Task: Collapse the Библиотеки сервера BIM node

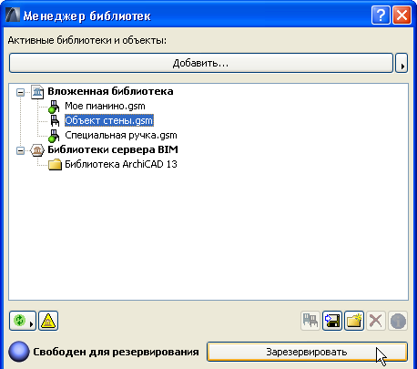Action: [x=20, y=150]
